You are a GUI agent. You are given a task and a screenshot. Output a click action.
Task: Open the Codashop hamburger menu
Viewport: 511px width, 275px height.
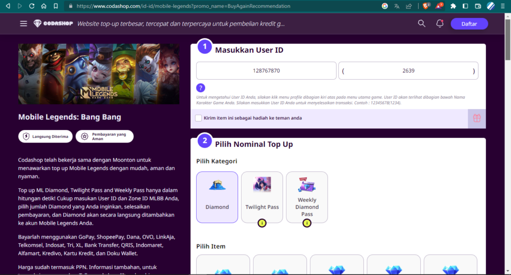(23, 23)
